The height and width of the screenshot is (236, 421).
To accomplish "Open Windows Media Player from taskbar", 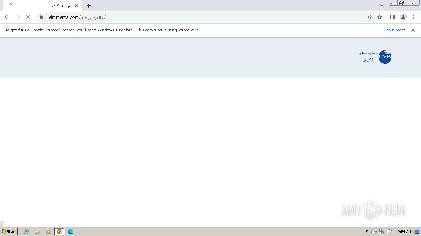I will tap(48, 232).
